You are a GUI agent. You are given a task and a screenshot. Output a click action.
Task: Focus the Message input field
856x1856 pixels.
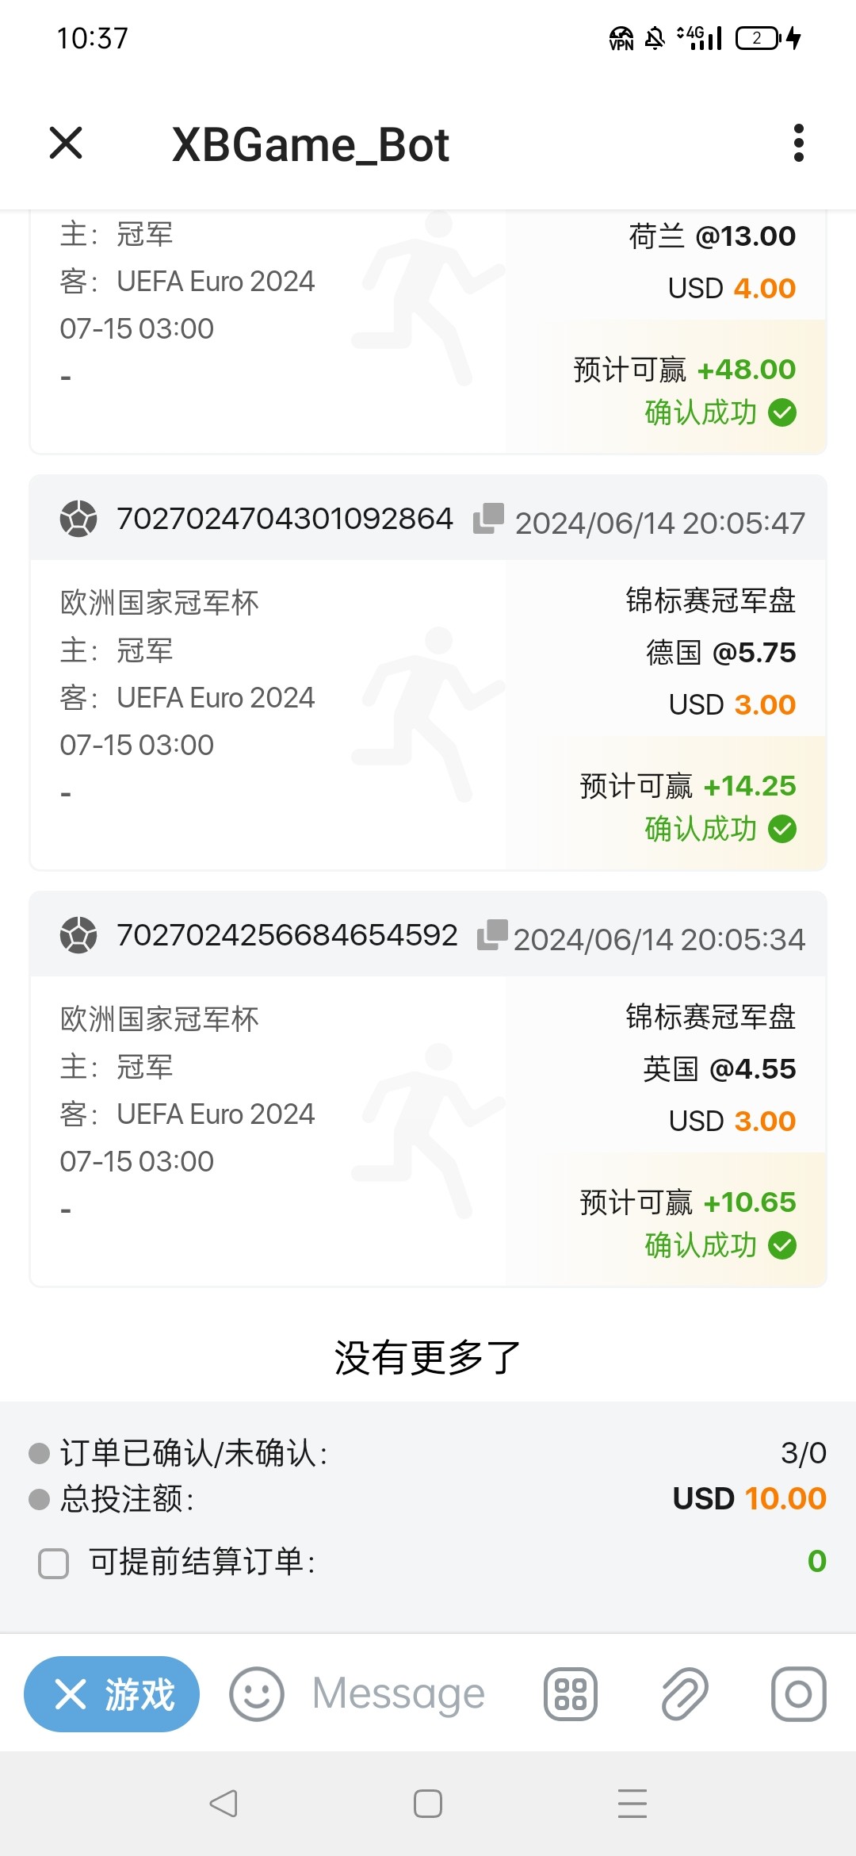(399, 1695)
